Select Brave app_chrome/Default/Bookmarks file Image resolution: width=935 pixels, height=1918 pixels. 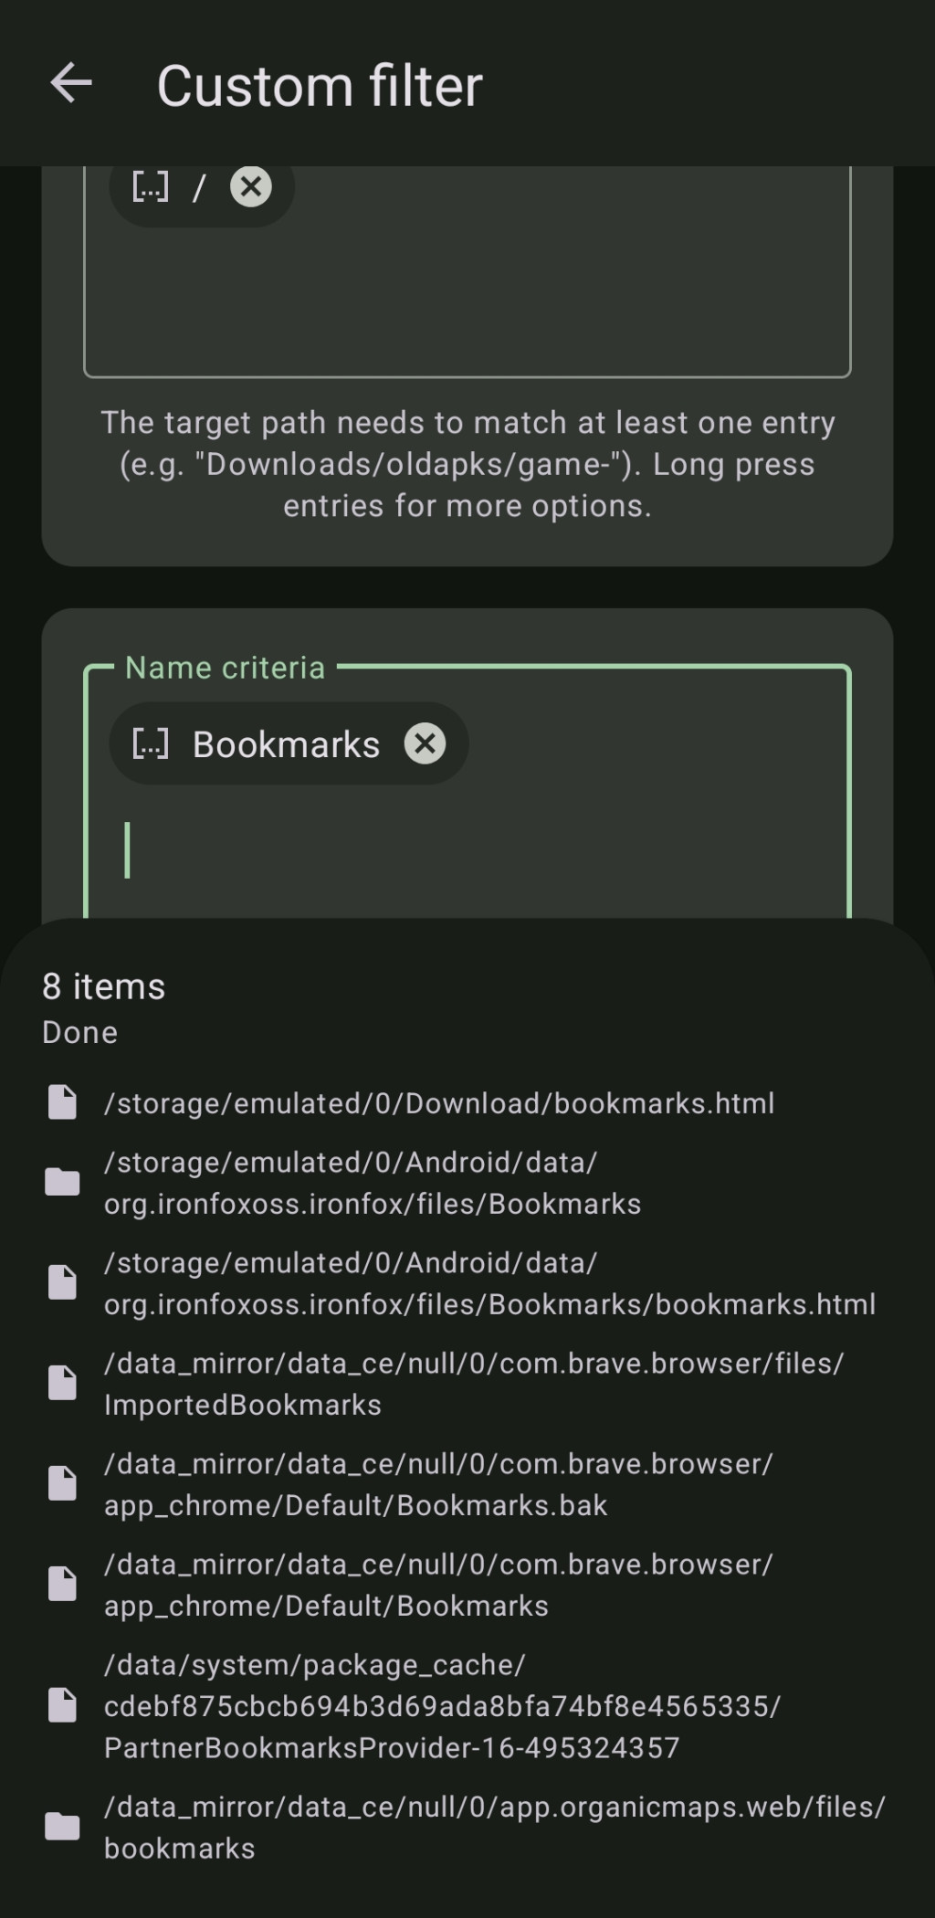coord(438,1585)
